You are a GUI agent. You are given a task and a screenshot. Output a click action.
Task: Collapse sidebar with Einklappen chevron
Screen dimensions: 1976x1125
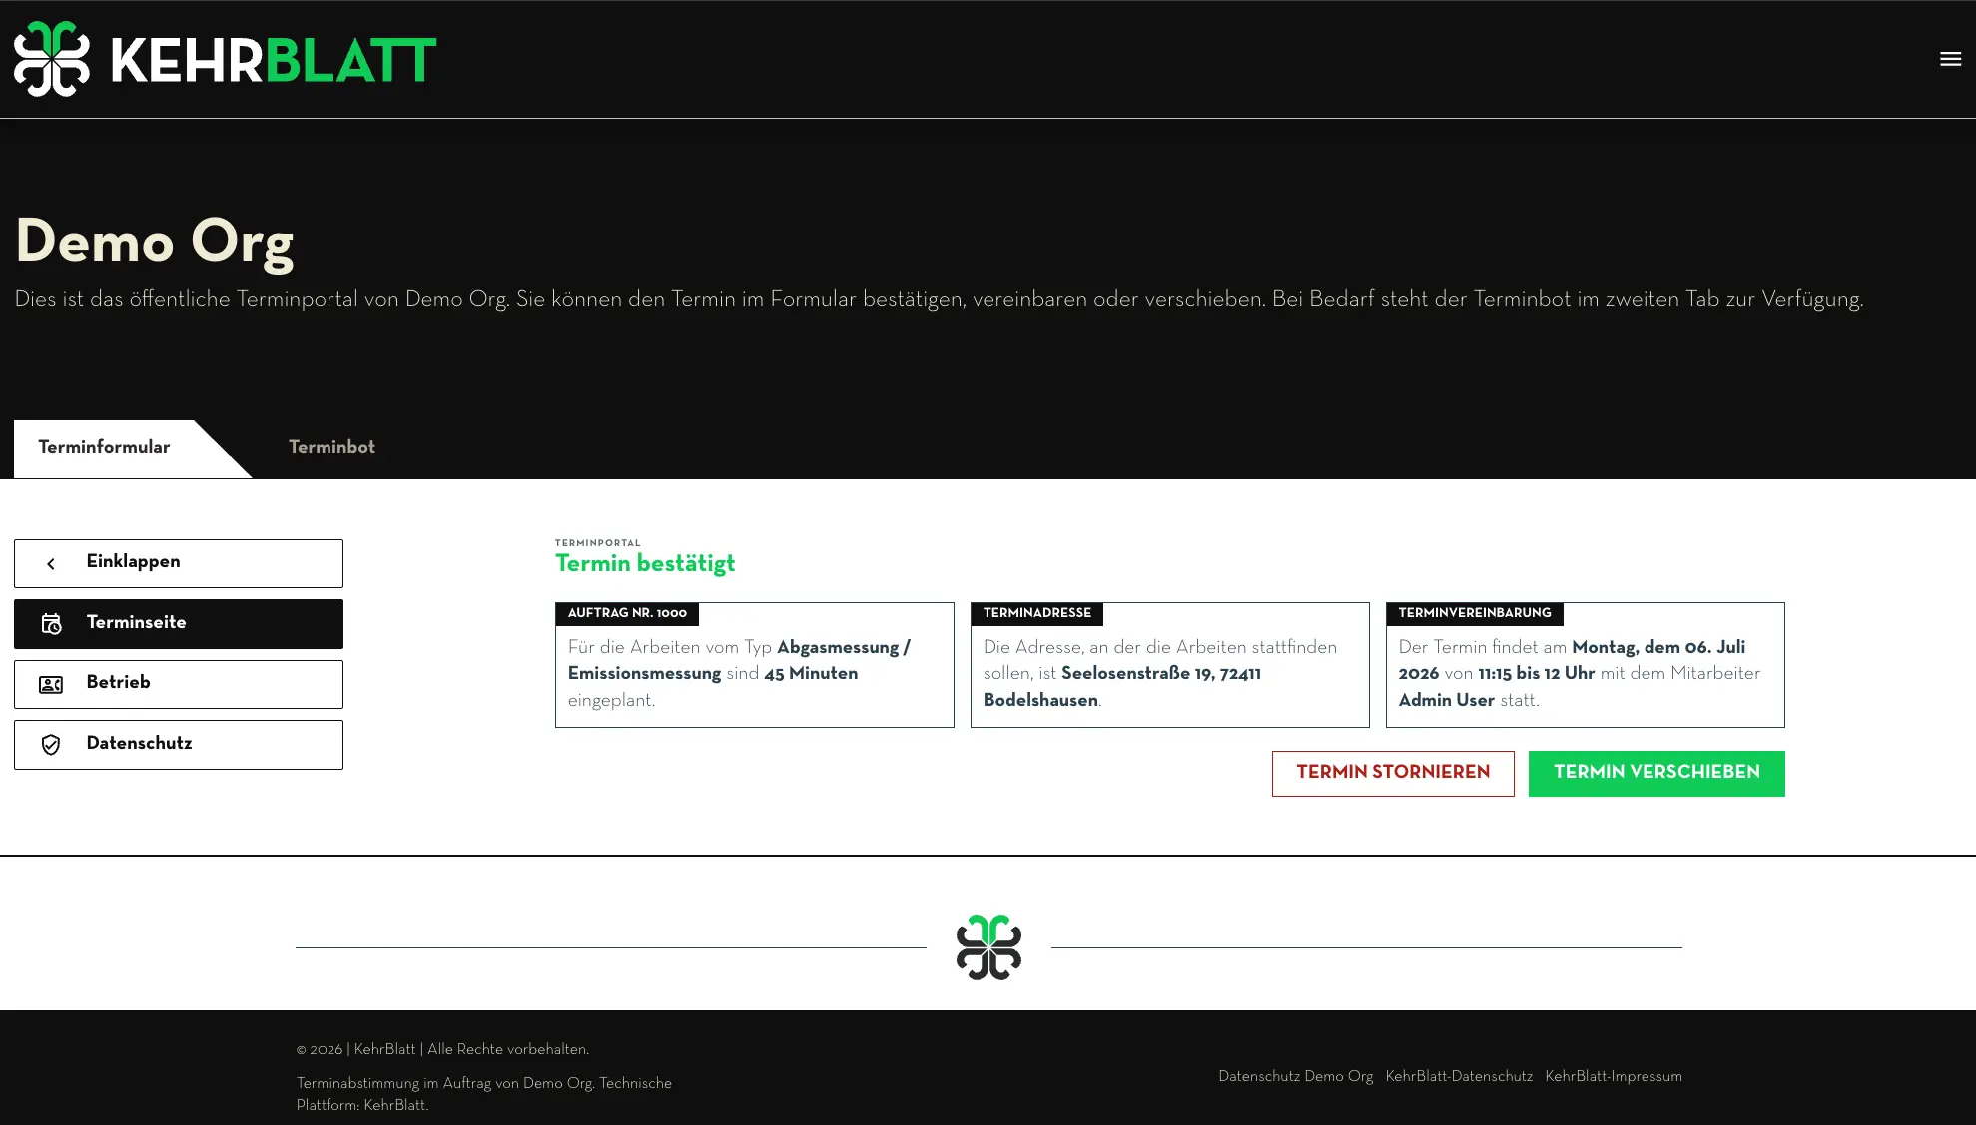tap(51, 564)
